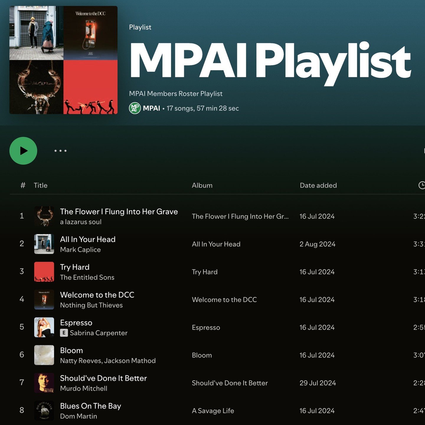Open the three-dots more options menu
This screenshot has height=425, width=425.
tap(61, 151)
